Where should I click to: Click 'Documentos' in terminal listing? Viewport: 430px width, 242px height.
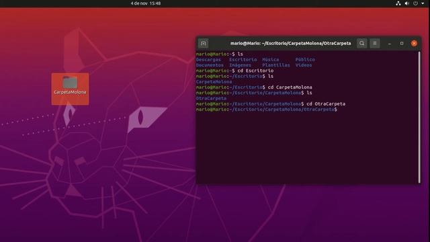coord(210,65)
